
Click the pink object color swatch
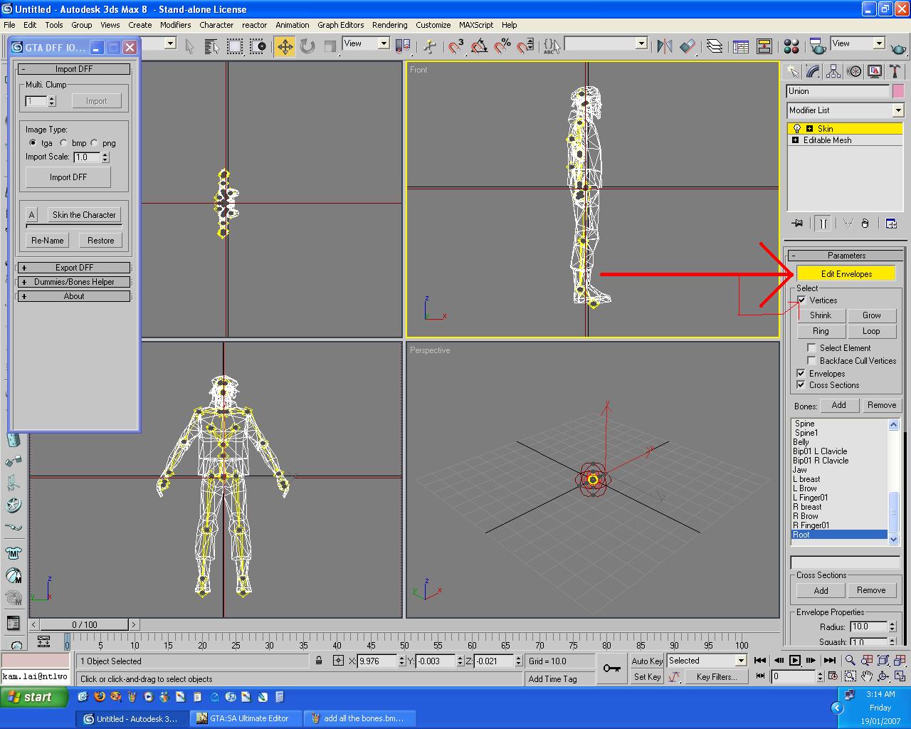click(x=898, y=91)
